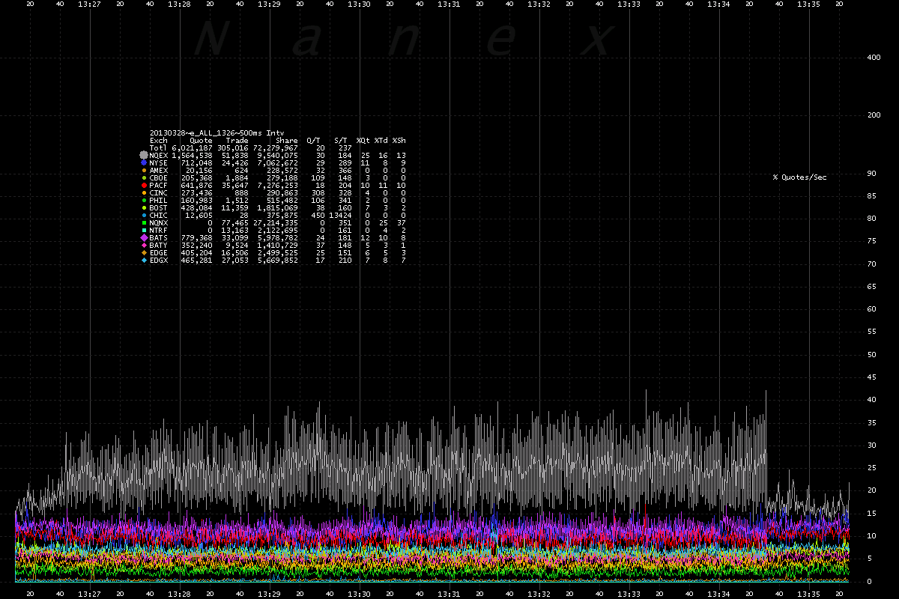This screenshot has width=899, height=599.
Task: Select NQNX share value "27,214,335"
Action: [276, 222]
